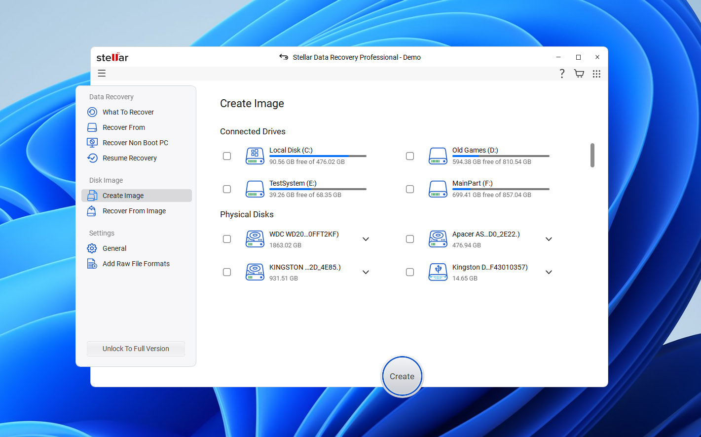The width and height of the screenshot is (701, 437).
Task: Click the '476.94 GB' size text
Action: point(467,245)
